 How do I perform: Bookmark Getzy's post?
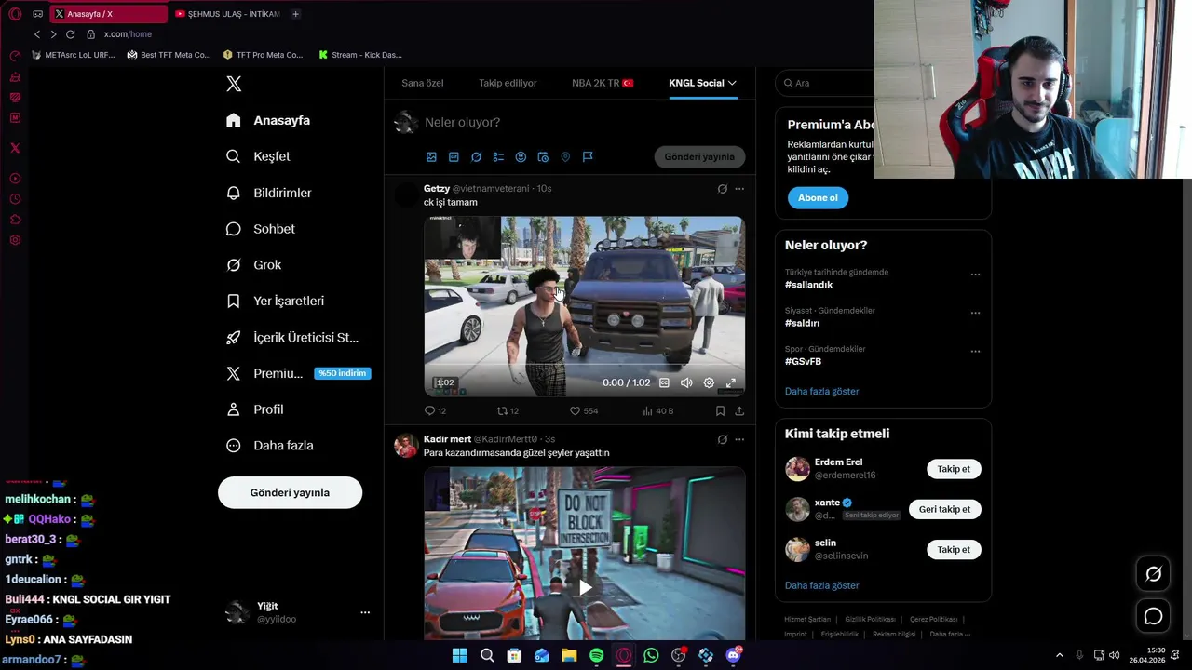[720, 410]
